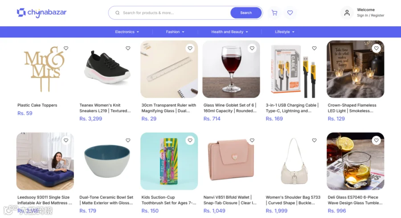Open the Deli Glass tumbler product image

355,161
